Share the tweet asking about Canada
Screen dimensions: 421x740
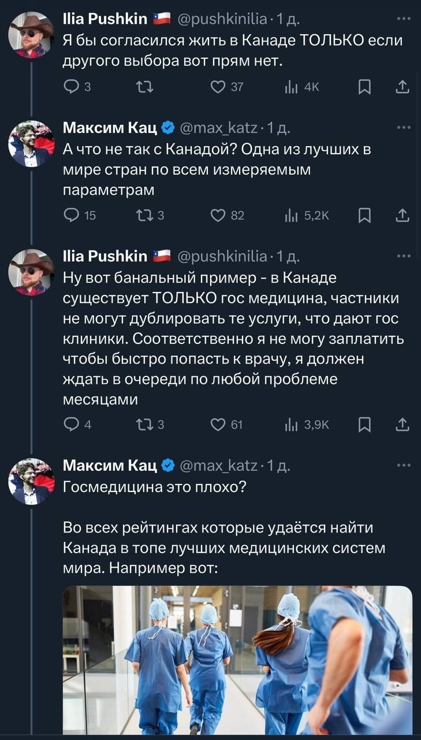(403, 216)
